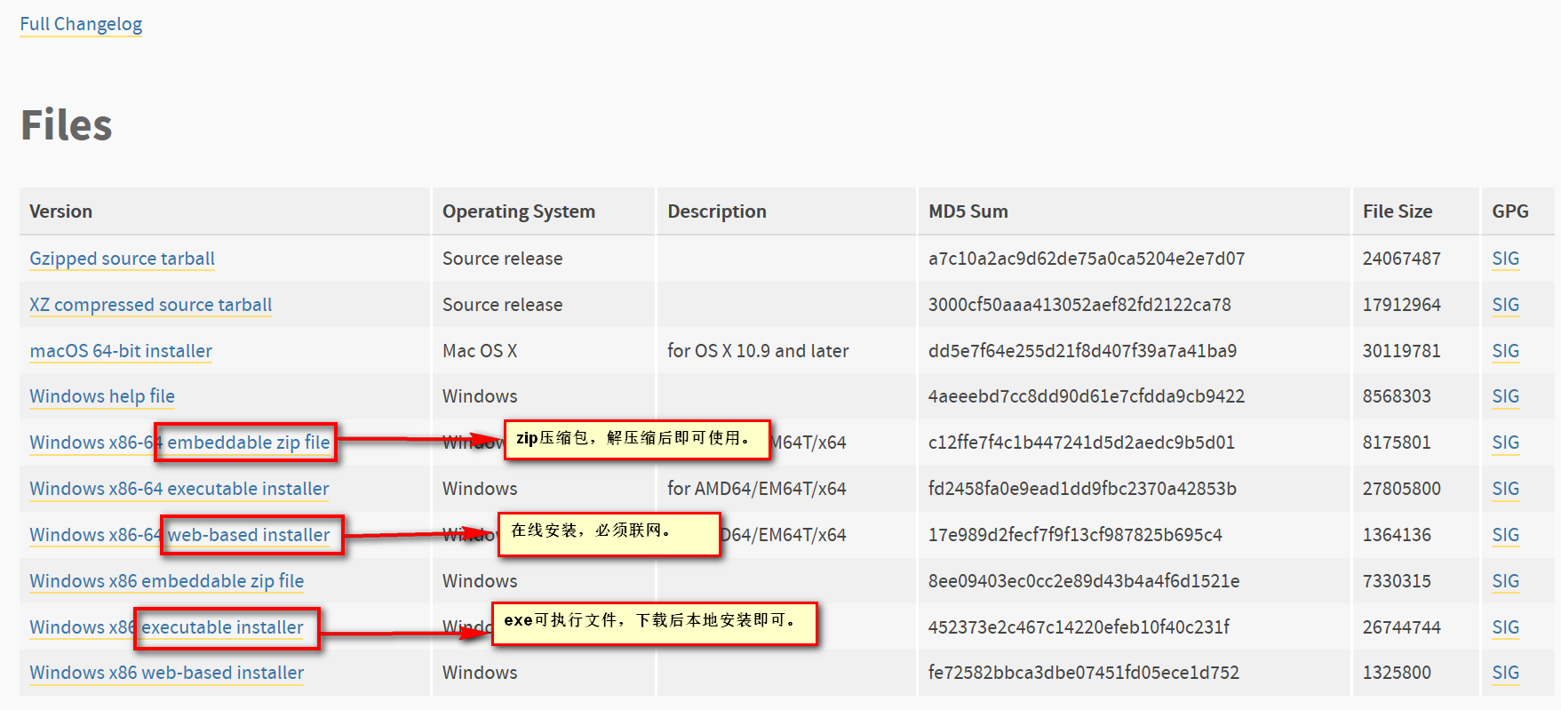Viewport: 1561px width, 710px height.
Task: Select MD5 8ee09403ec0cc2e89d43b4a4f6d1521e
Action: click(1084, 581)
